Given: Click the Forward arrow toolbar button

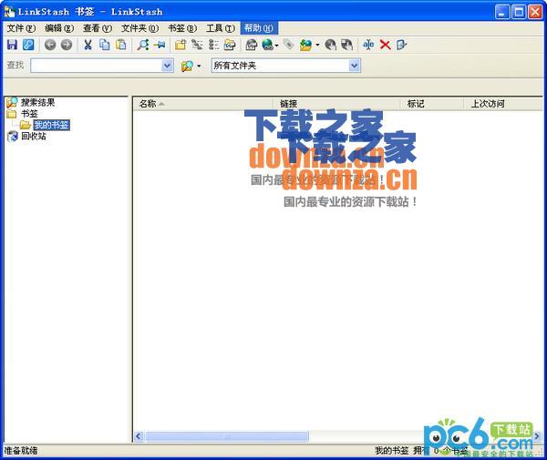Looking at the screenshot, I should coord(67,45).
